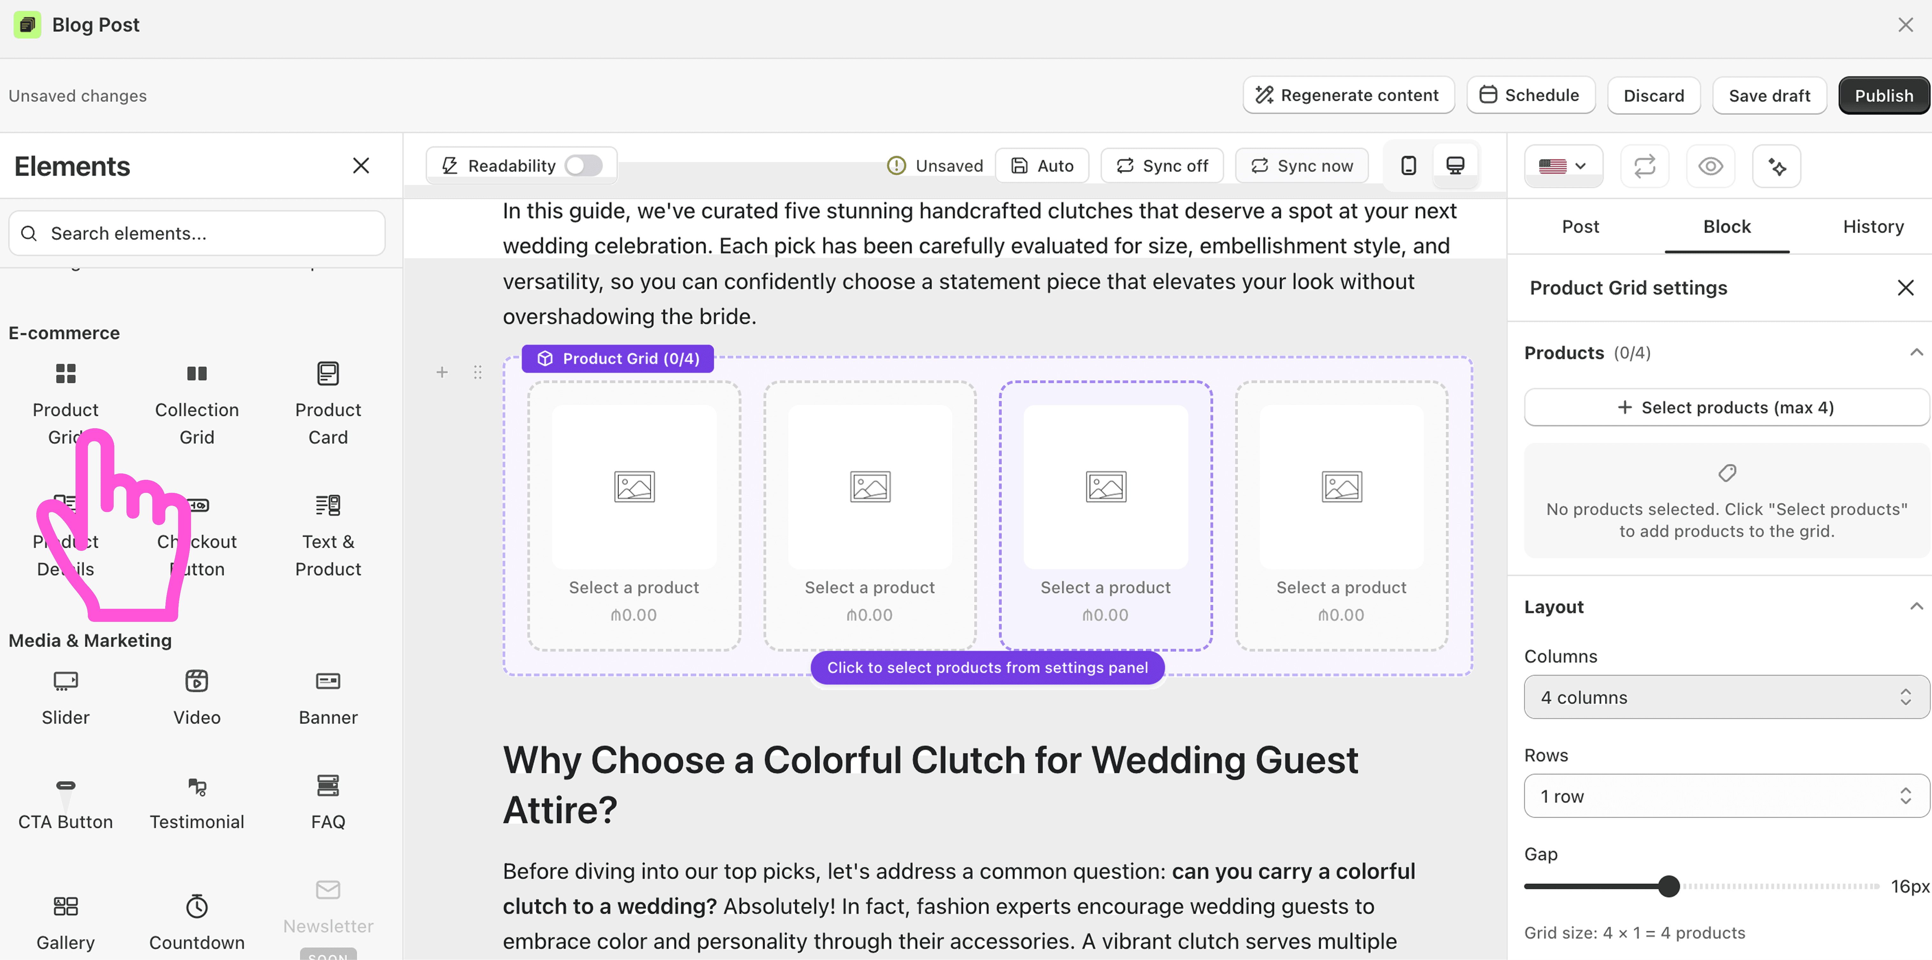Click the Product Grid (0/4) block label
This screenshot has width=1932, height=960.
coord(618,359)
